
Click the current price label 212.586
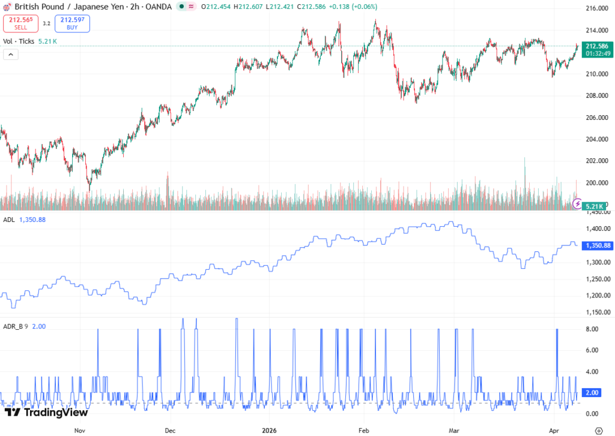(598, 46)
